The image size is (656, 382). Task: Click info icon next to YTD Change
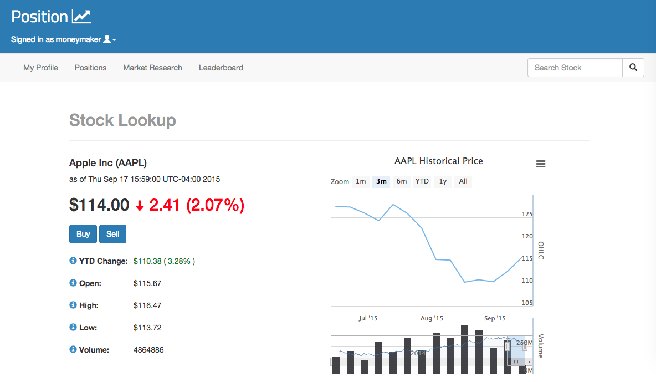point(73,261)
